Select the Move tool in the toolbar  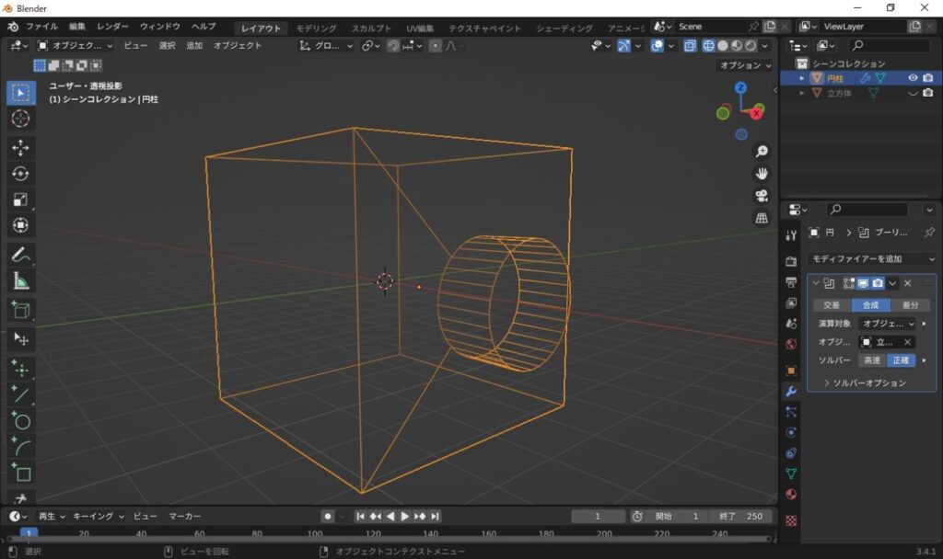click(x=21, y=148)
